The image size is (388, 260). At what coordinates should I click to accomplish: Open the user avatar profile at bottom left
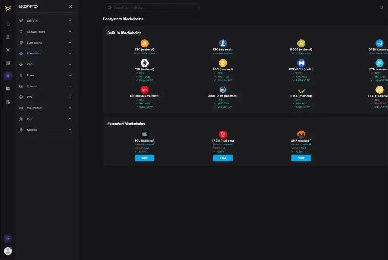click(8, 251)
